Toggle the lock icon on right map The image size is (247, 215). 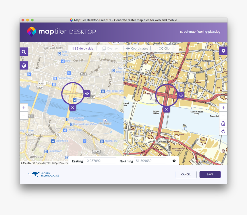(223, 123)
